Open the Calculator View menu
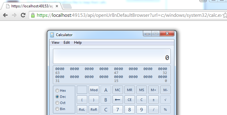This screenshot has height=115, width=227. click(55, 43)
